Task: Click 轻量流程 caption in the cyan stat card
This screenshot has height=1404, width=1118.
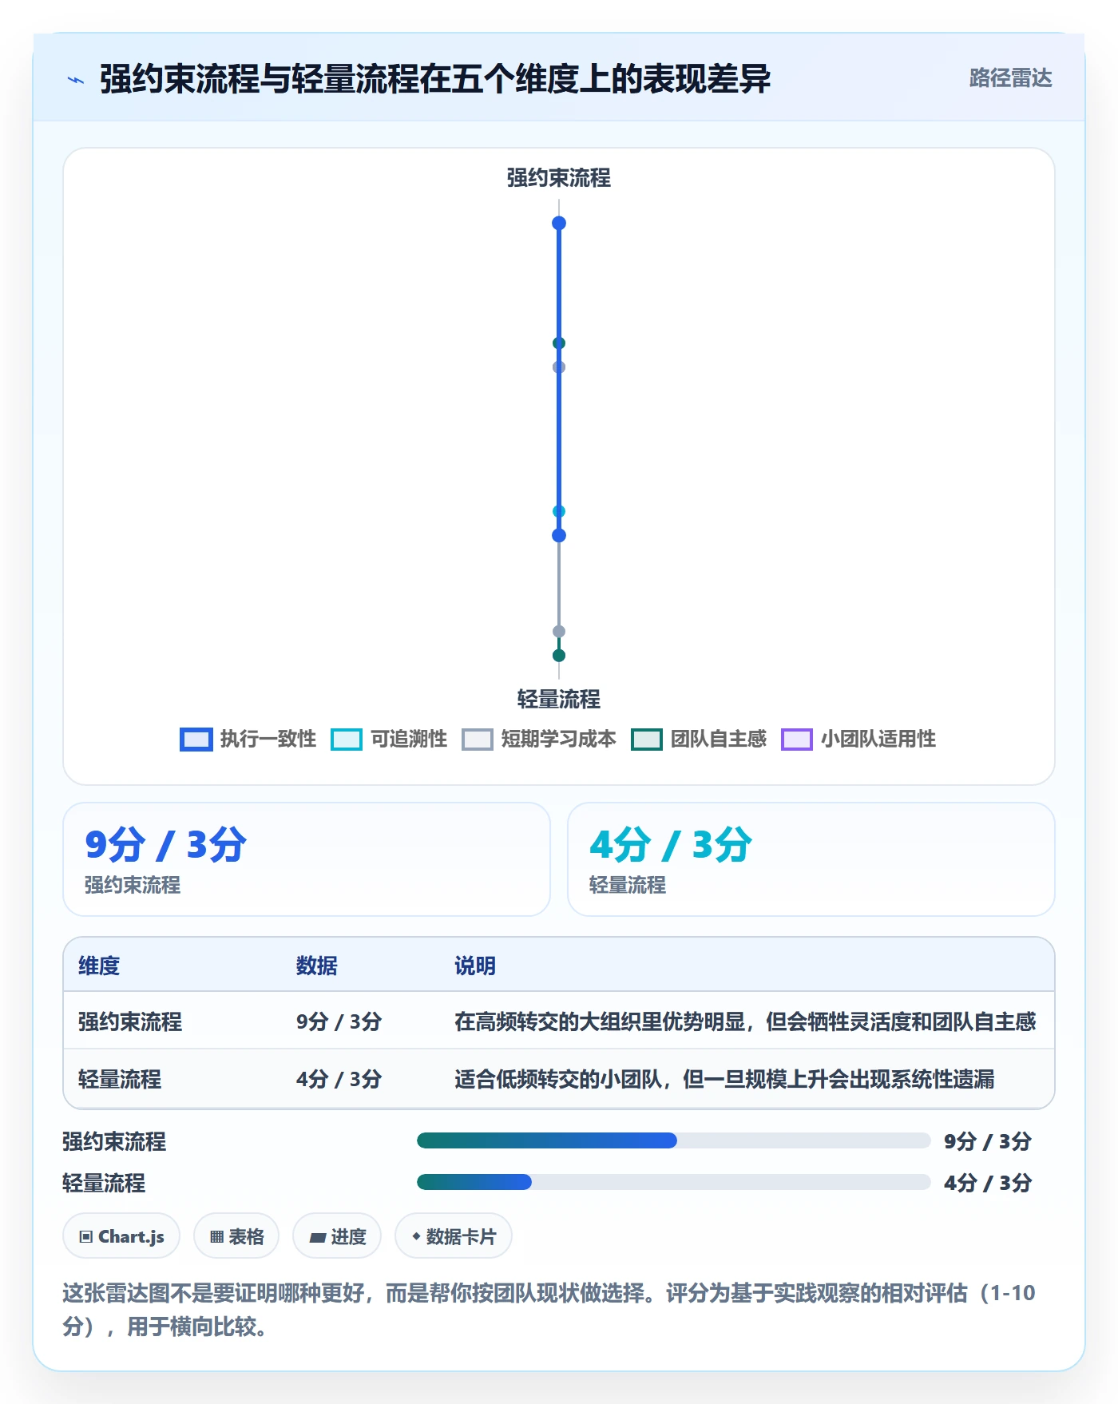Action: click(628, 885)
